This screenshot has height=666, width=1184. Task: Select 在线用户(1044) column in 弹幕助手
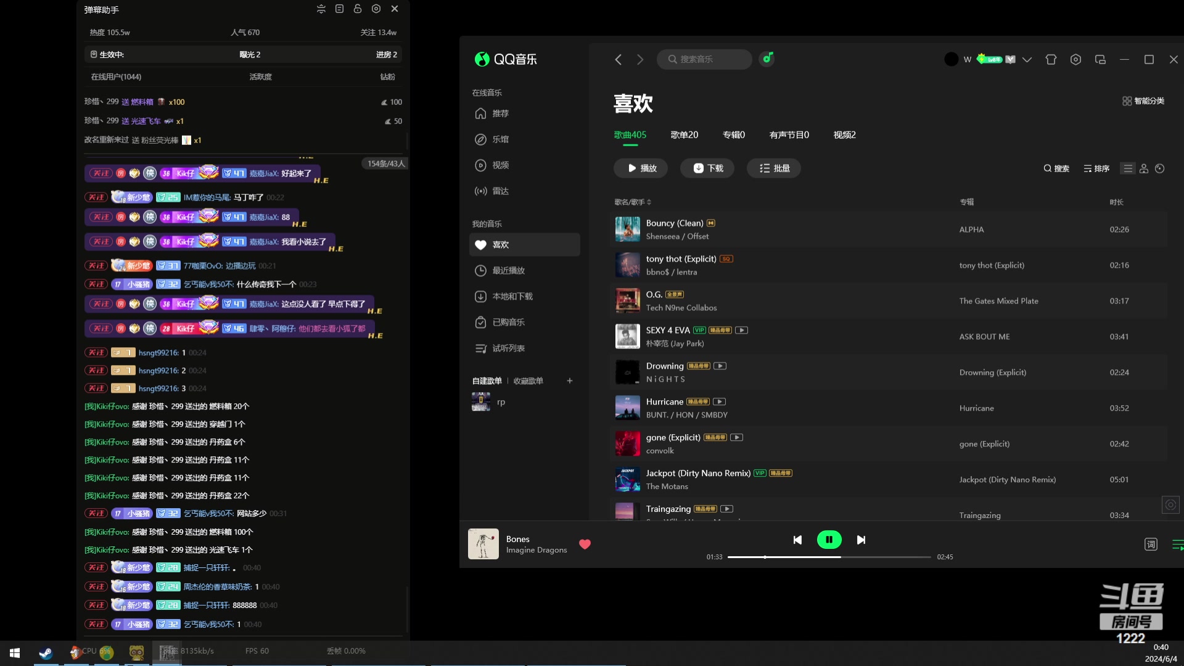(116, 77)
